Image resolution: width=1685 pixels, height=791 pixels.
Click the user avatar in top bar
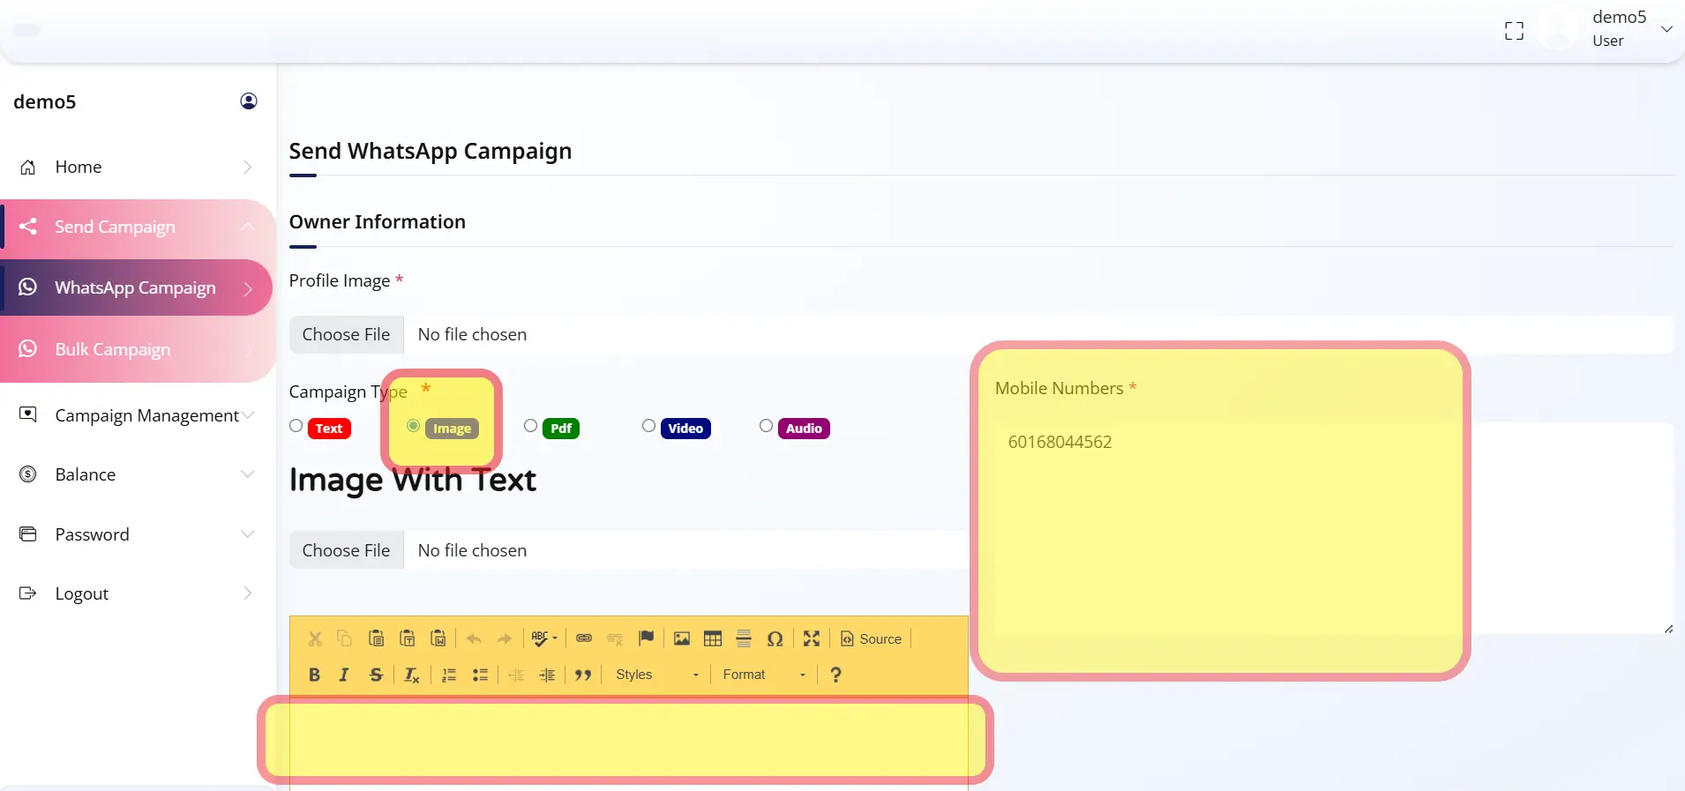1558,29
